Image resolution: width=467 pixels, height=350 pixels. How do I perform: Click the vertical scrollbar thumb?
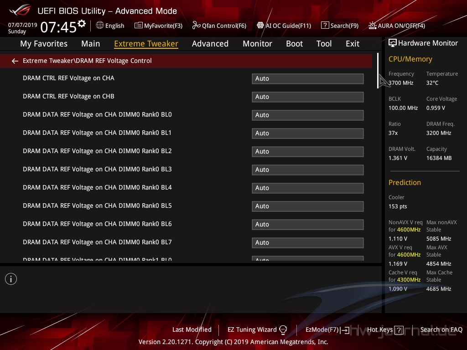click(378, 71)
